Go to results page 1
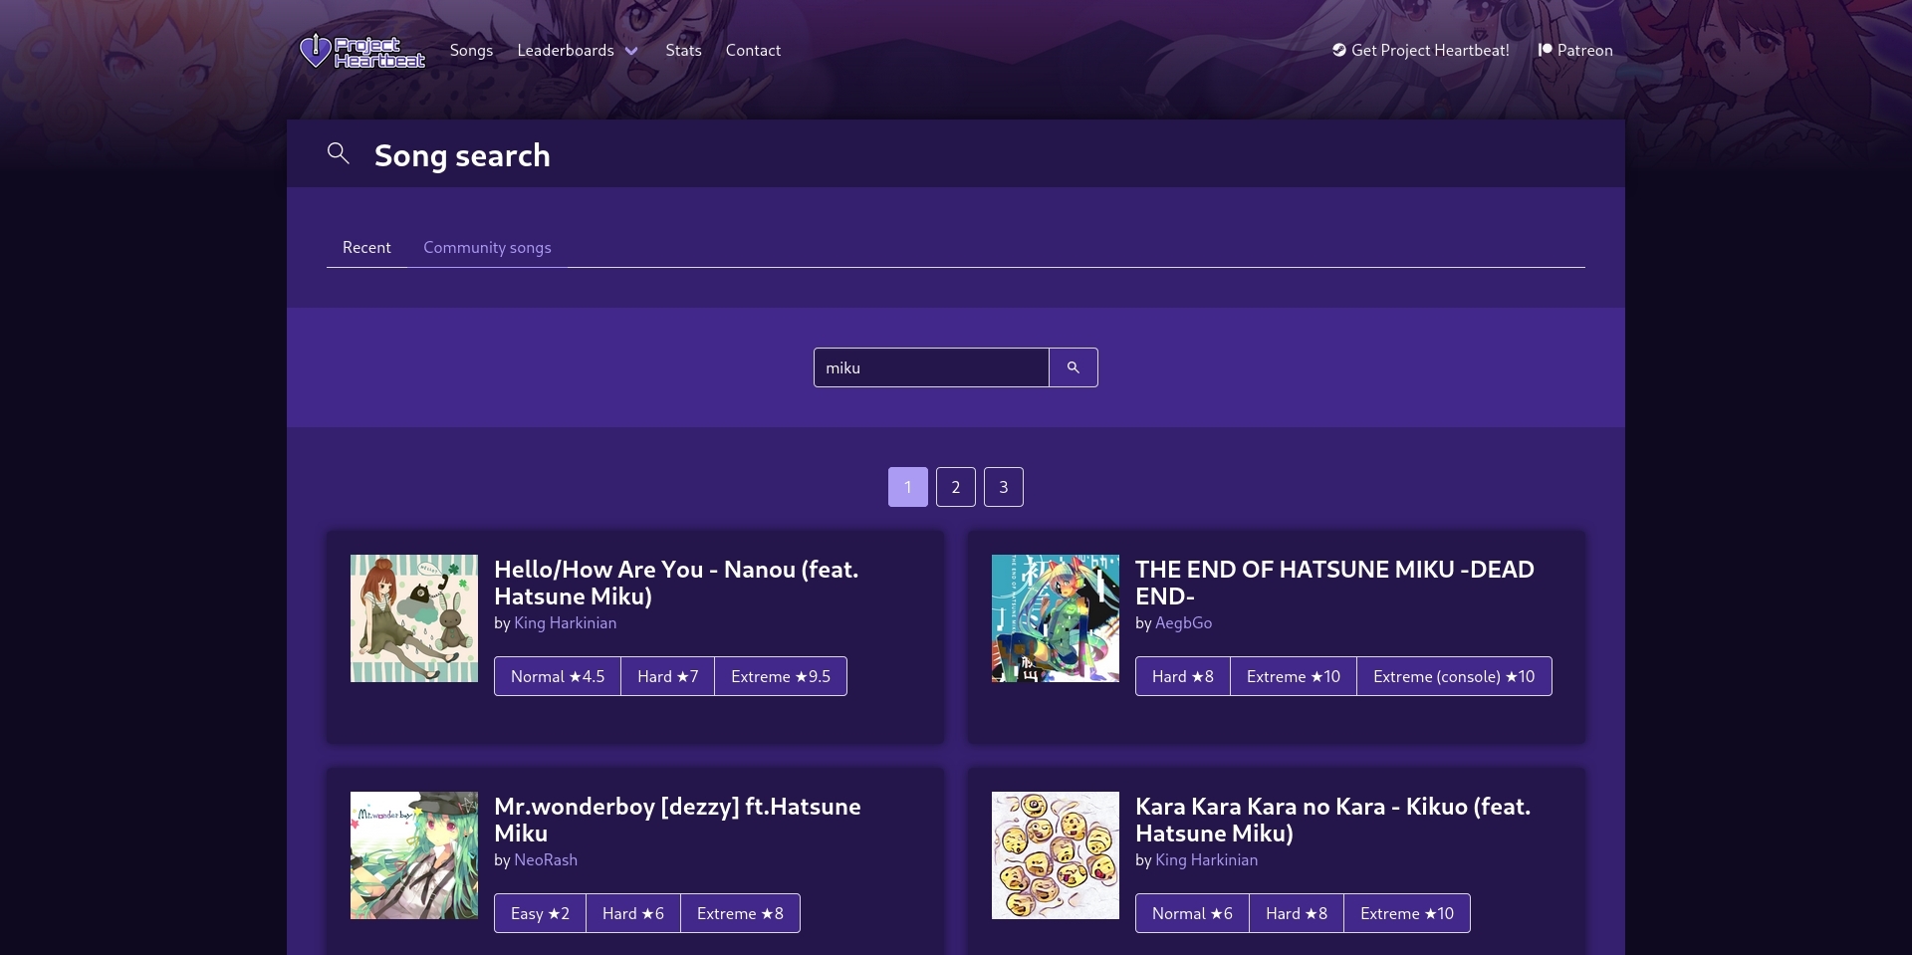Image resolution: width=1912 pixels, height=955 pixels. pos(908,487)
